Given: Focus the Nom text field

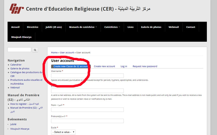Looking at the screenshot, I should coord(87,110).
